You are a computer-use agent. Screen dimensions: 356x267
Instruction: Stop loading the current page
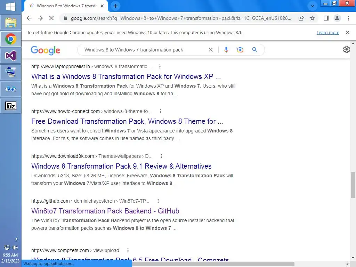[x=51, y=18]
